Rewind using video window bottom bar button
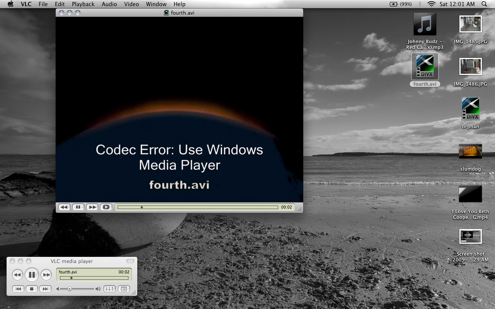 tap(64, 207)
